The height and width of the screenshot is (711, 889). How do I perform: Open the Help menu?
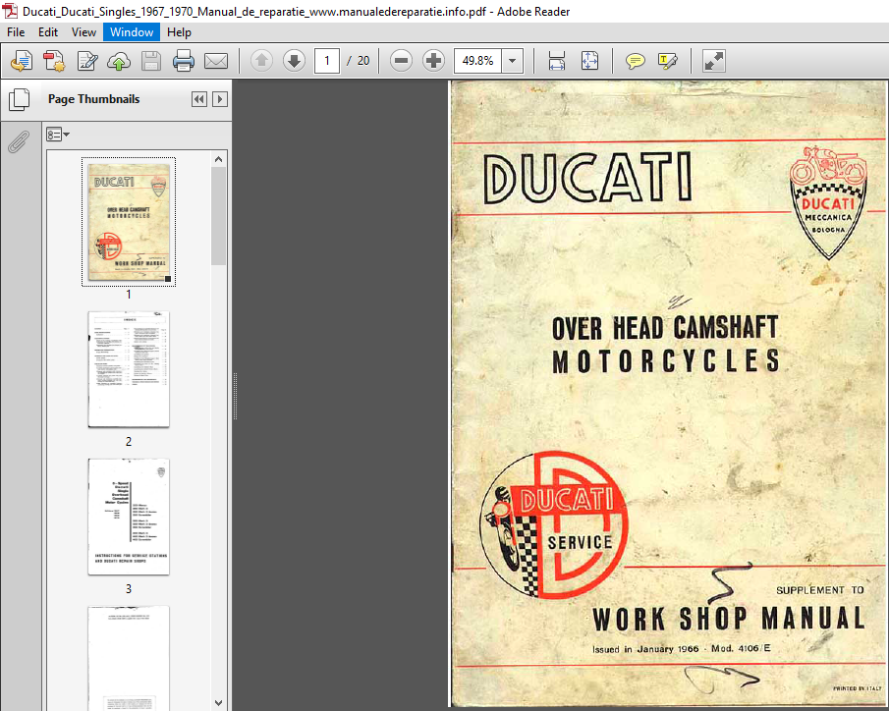(x=179, y=32)
